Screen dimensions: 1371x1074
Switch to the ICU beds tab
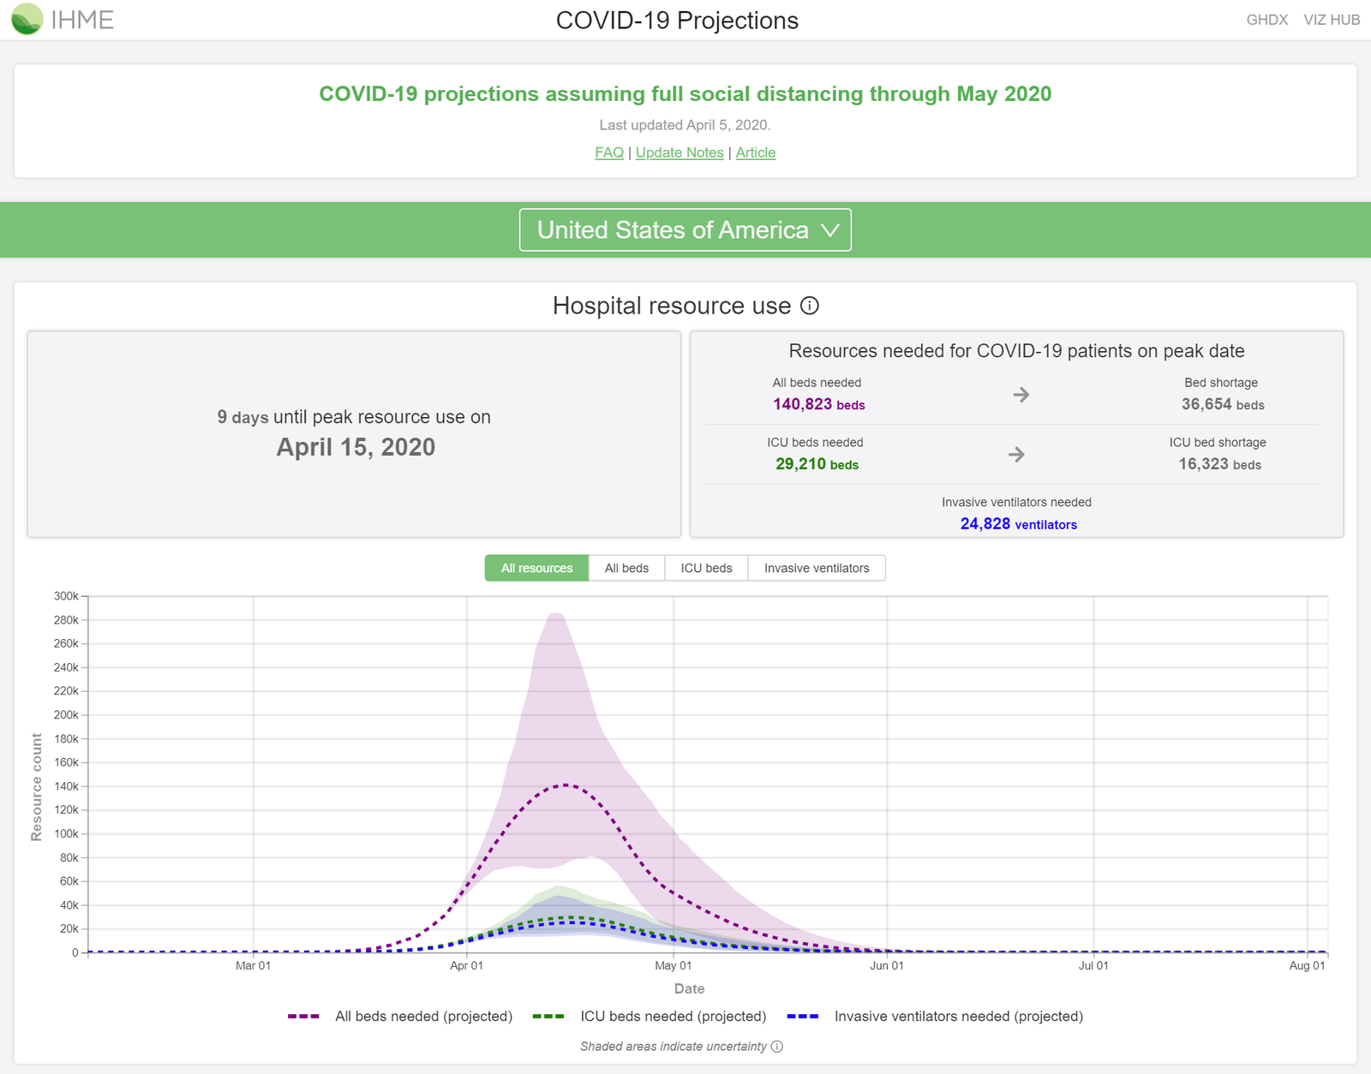[x=705, y=568]
